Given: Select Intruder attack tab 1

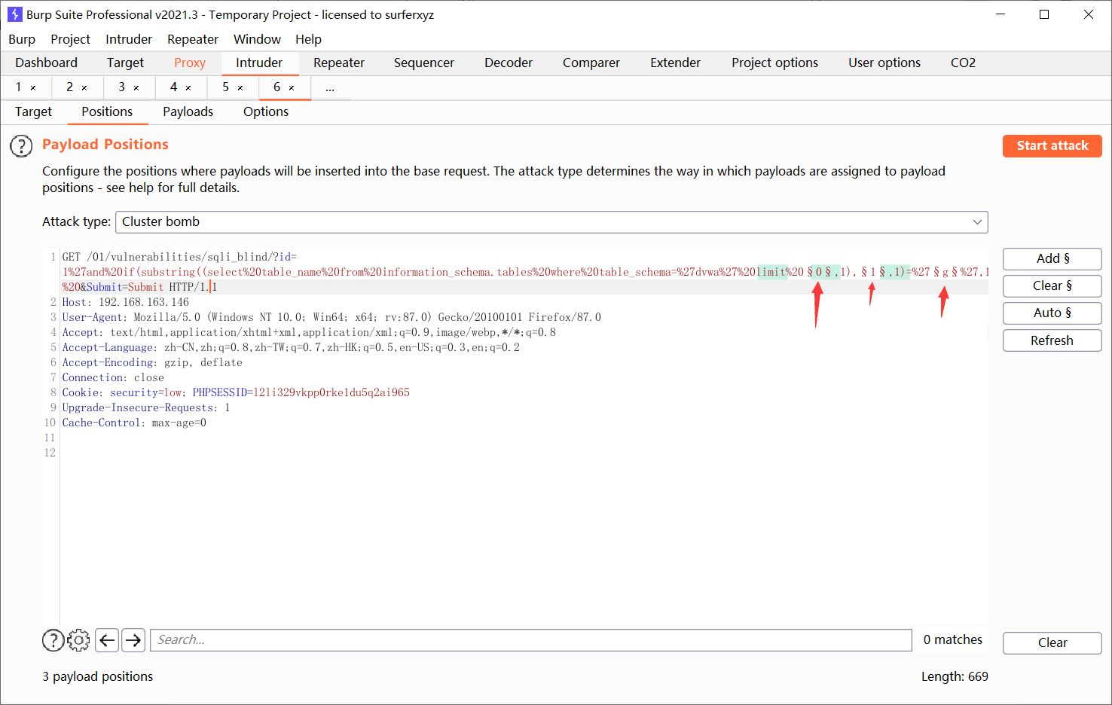Looking at the screenshot, I should [x=19, y=87].
